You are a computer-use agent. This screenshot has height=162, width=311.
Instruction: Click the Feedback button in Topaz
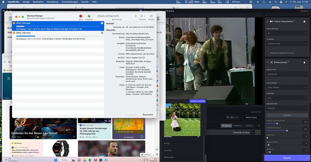[304, 11]
